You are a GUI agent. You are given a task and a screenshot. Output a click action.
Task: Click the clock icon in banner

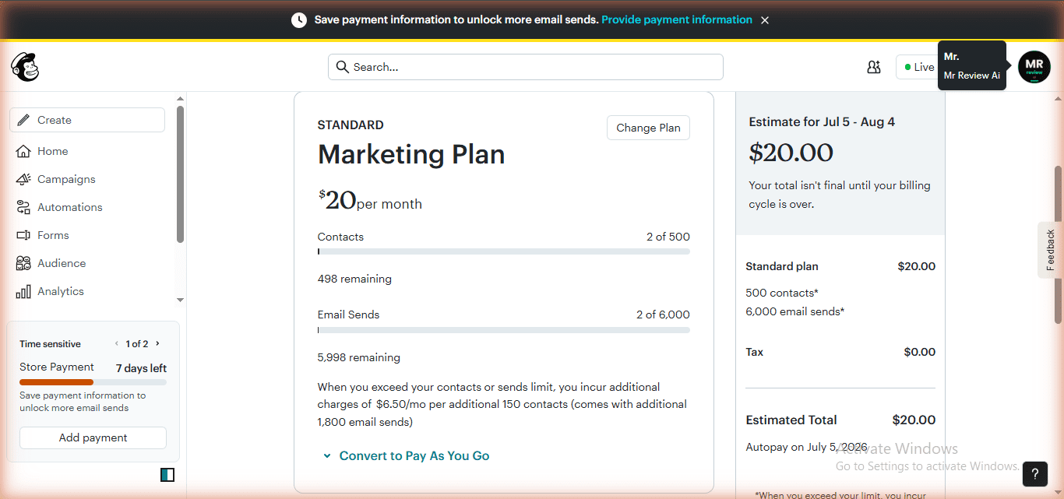pos(299,20)
